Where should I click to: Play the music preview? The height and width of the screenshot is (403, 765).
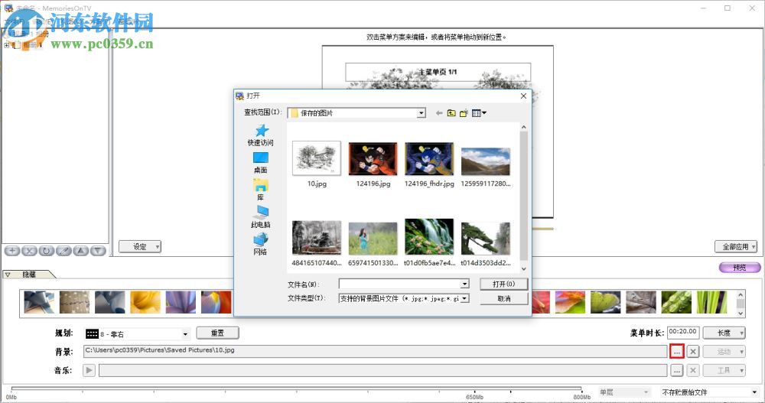pos(89,370)
